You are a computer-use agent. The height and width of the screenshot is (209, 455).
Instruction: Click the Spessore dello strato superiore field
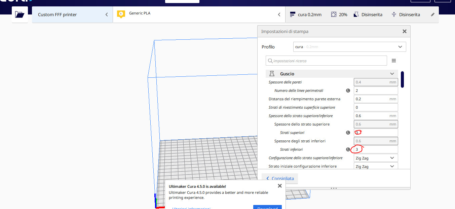[376, 124]
